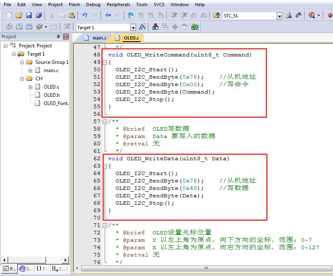This screenshot has height=276, width=333.
Task: Collapse the CH group folder
Action: [x=22, y=79]
